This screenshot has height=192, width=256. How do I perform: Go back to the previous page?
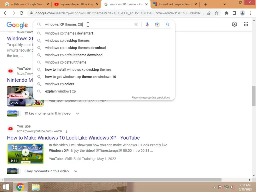pyautogui.click(x=5, y=13)
